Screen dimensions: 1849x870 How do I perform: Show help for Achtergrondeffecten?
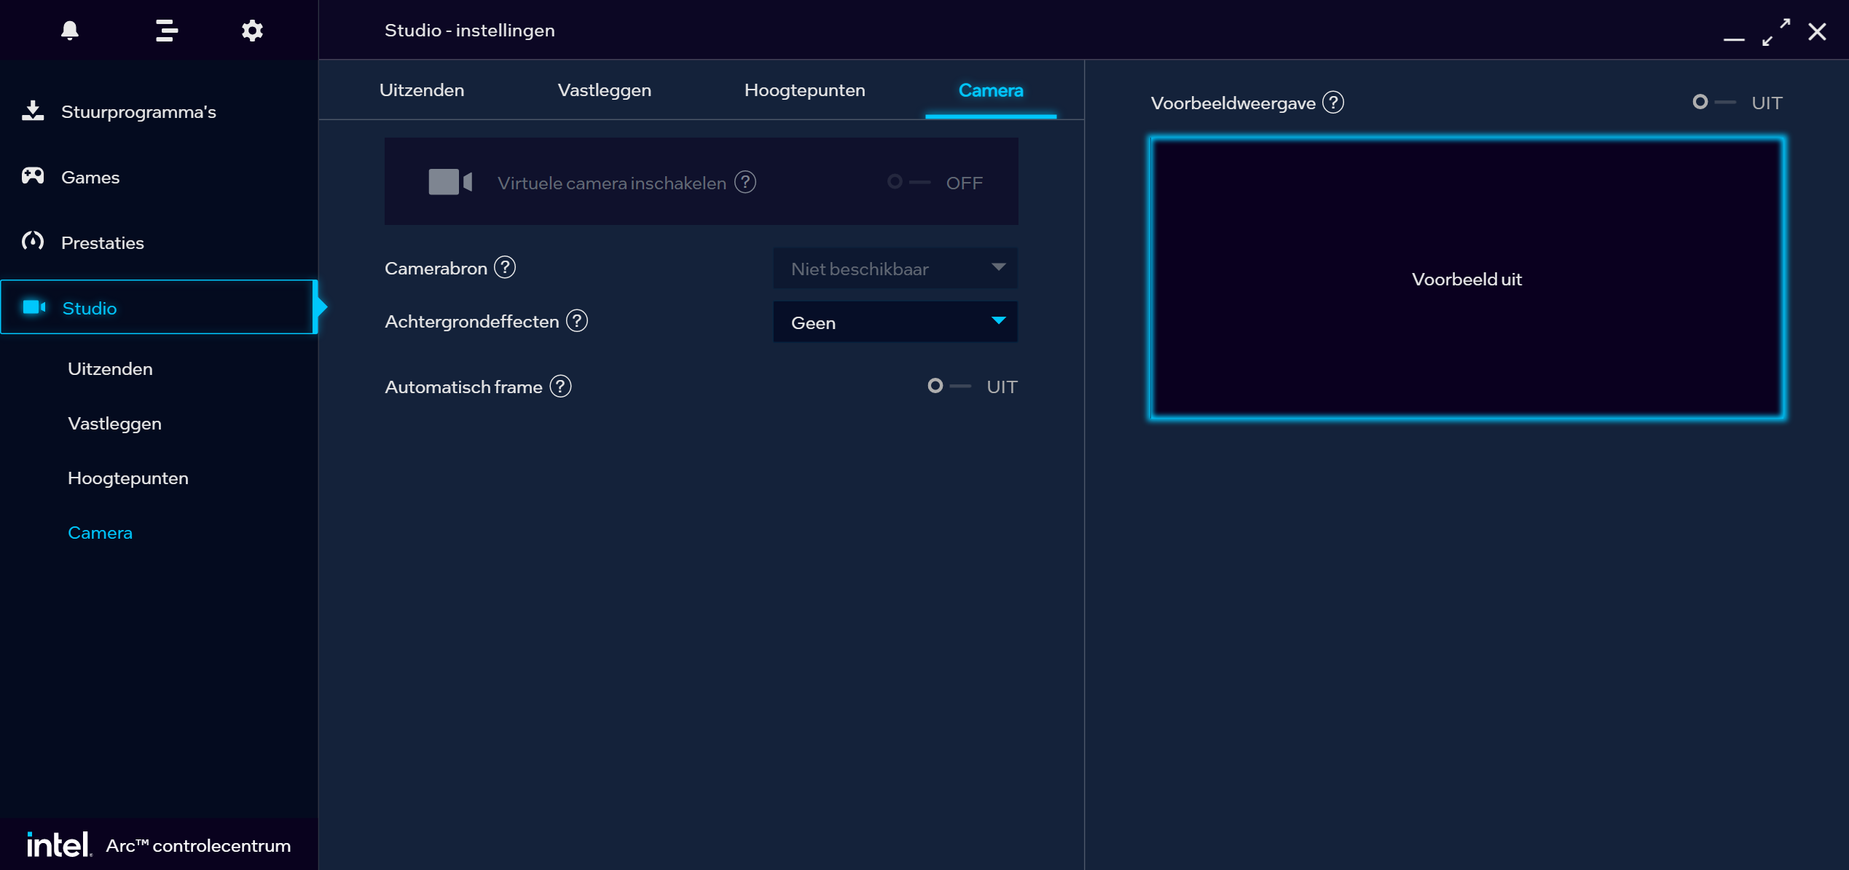pos(577,321)
